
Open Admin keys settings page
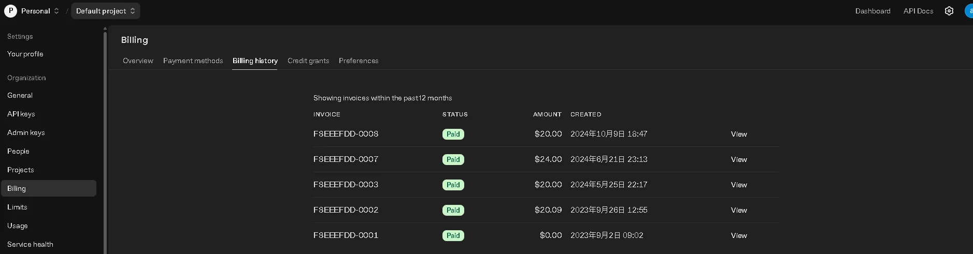26,132
